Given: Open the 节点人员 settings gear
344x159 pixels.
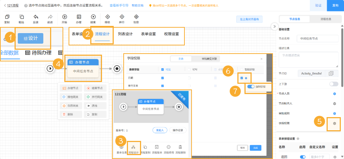Looking at the screenshot, I should tap(334, 93).
